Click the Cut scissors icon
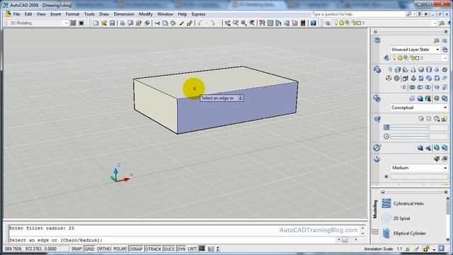Screen dimensions: 453x255 (157, 23)
